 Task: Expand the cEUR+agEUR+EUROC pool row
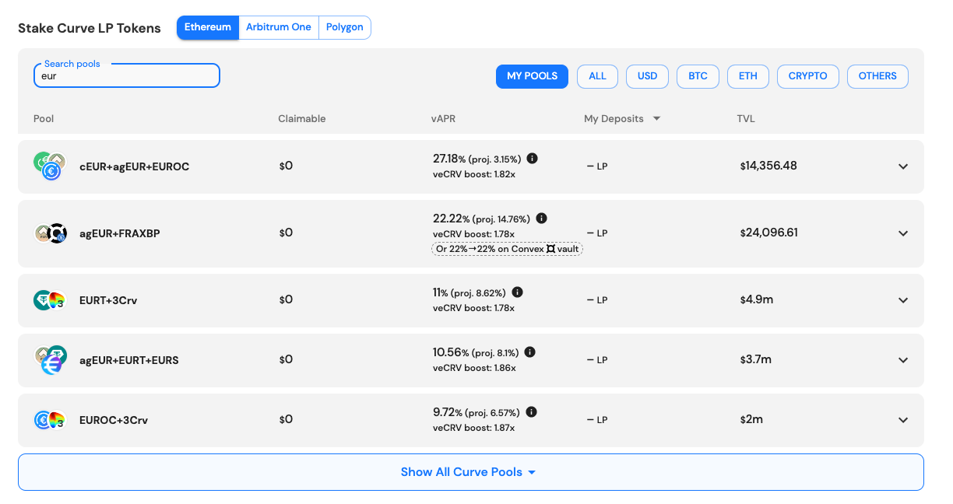[902, 166]
